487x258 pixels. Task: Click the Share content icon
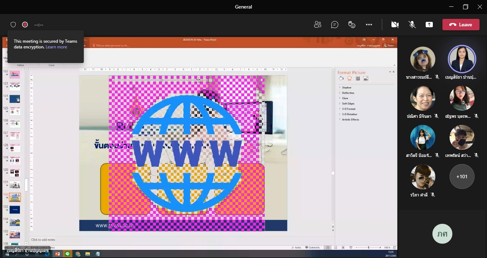coord(429,25)
